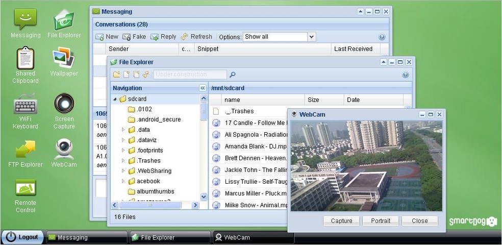Image resolution: width=502 pixels, height=245 pixels.
Task: Switch to WebCam in the taskbar
Action: click(254, 238)
